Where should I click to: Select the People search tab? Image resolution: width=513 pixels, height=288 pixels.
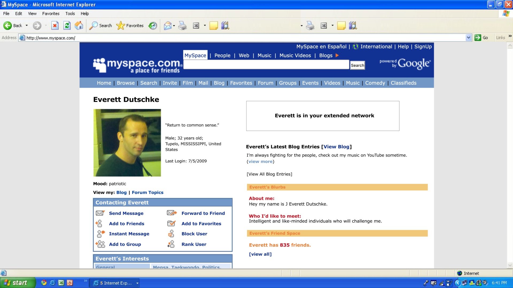pos(222,55)
